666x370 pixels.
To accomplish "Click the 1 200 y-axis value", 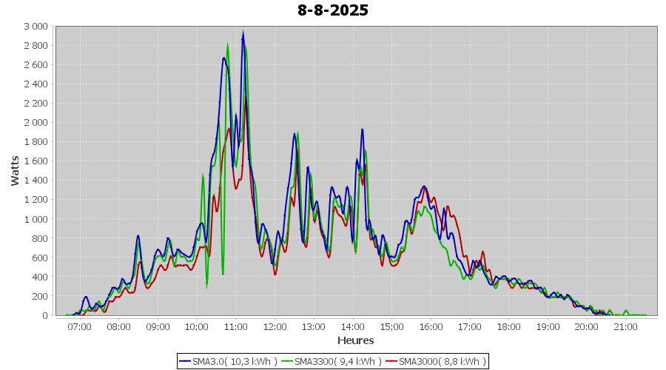I will click(x=36, y=200).
